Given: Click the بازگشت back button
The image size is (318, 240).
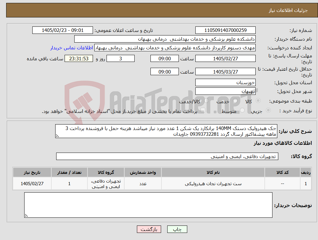Looking at the screenshot, I should click(x=149, y=229).
